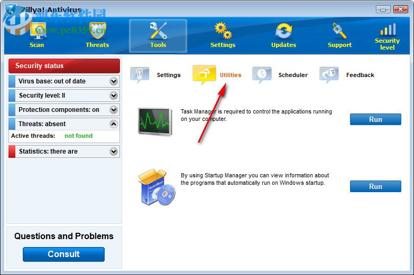Click the 'not found' active threads value
The width and height of the screenshot is (414, 275).
click(79, 136)
